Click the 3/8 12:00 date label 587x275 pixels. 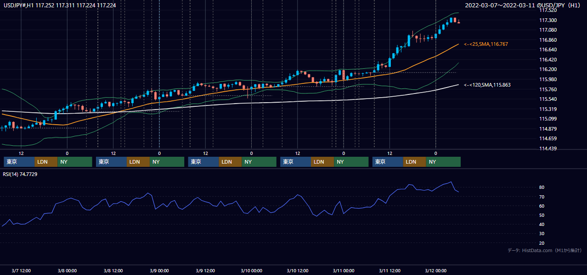tap(113, 271)
